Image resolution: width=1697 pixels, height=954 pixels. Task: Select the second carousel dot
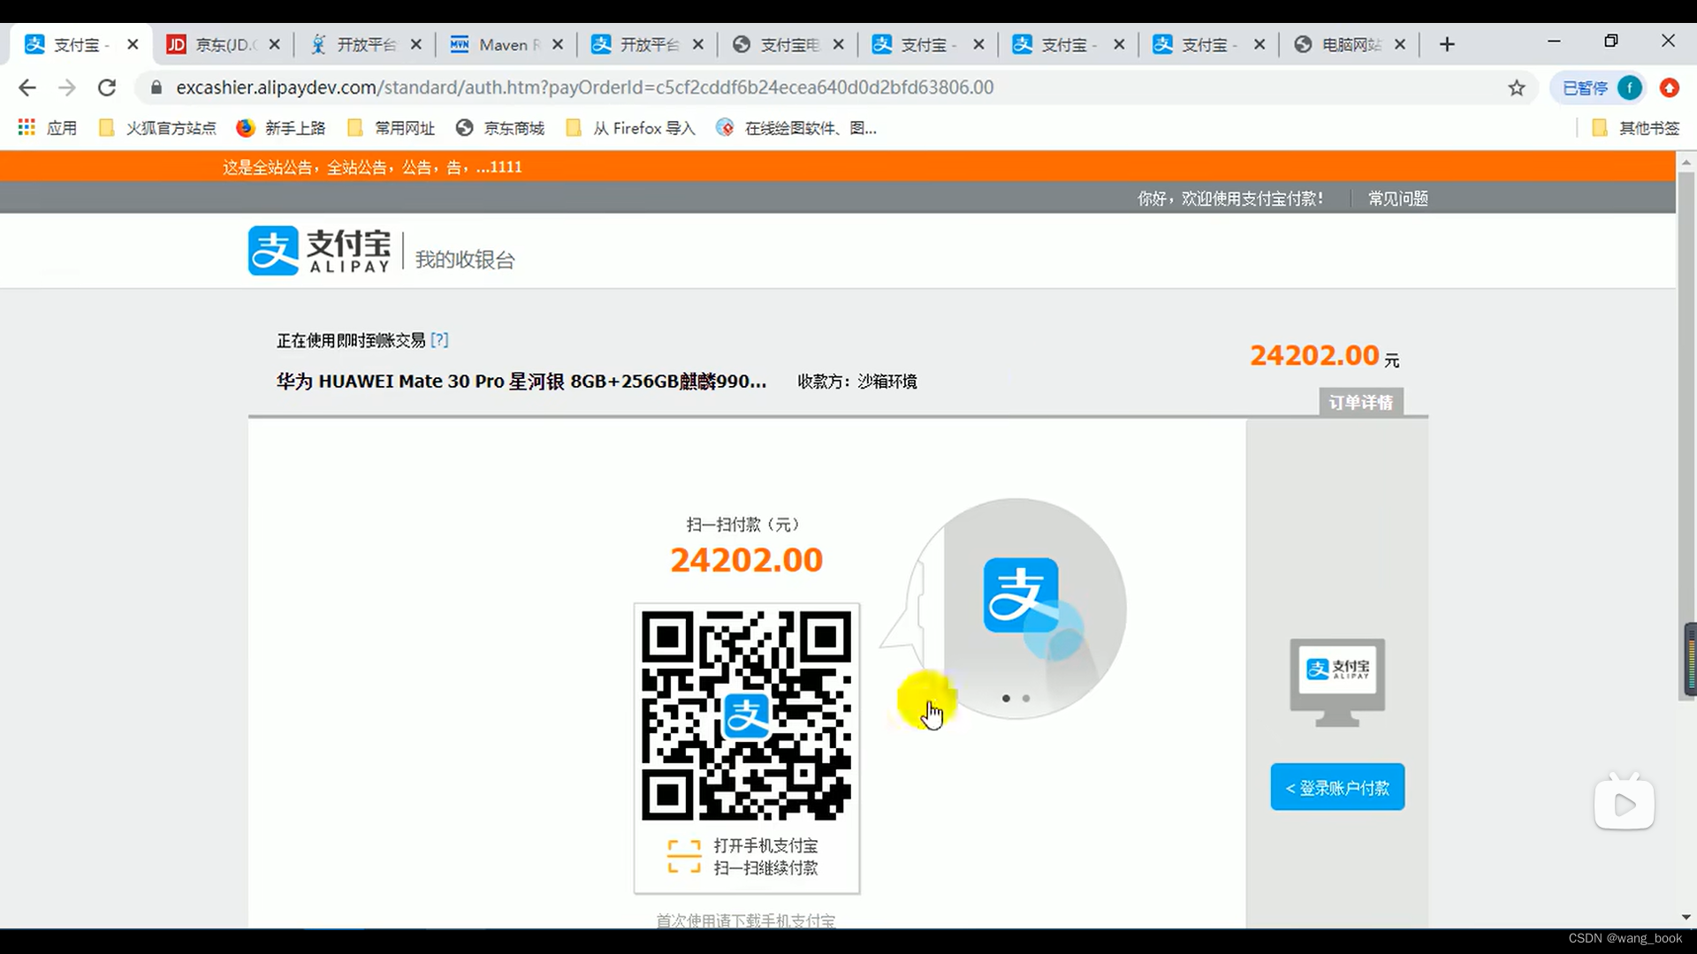[x=1026, y=699]
